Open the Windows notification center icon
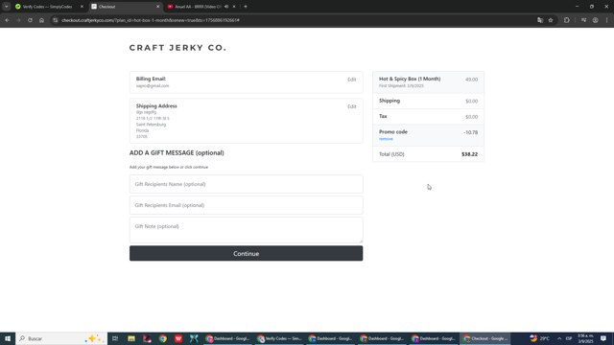 (x=603, y=338)
